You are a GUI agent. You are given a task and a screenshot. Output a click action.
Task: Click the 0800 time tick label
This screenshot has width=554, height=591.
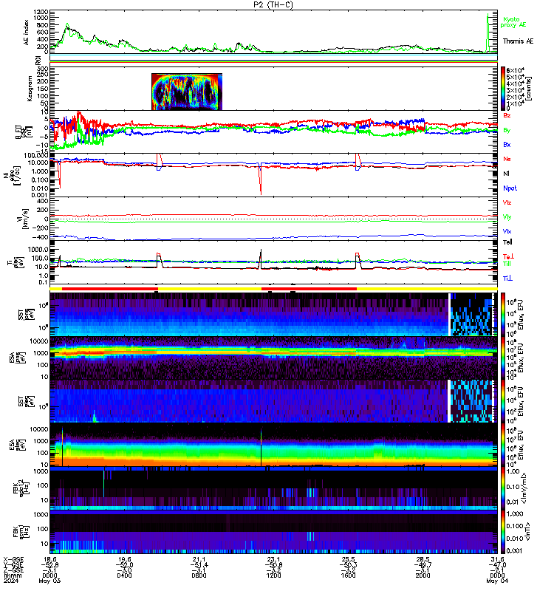199,575
